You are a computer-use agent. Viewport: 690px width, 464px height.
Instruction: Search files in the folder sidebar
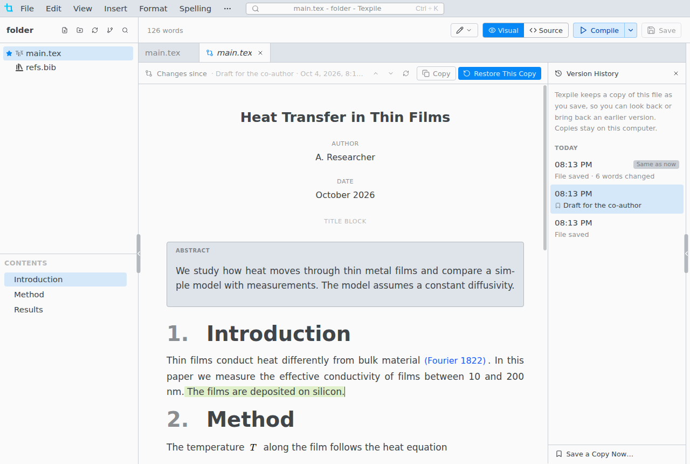point(125,30)
